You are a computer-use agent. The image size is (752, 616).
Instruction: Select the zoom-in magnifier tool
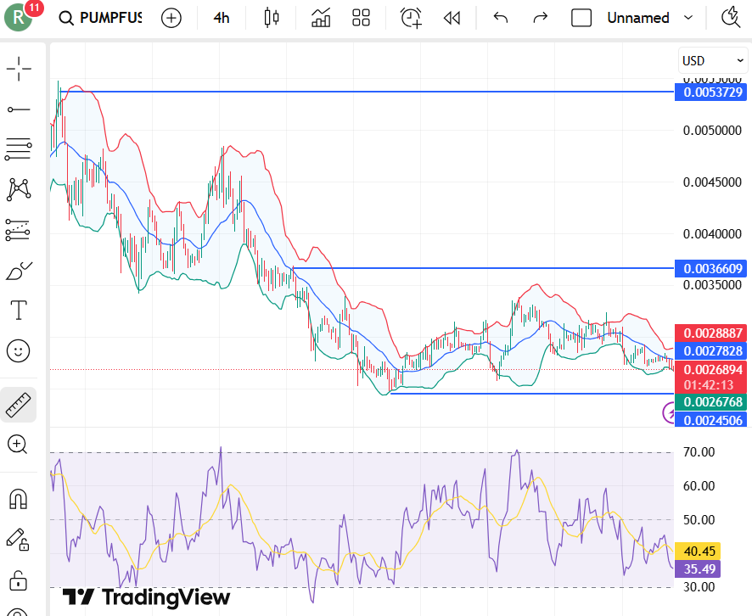coord(19,445)
